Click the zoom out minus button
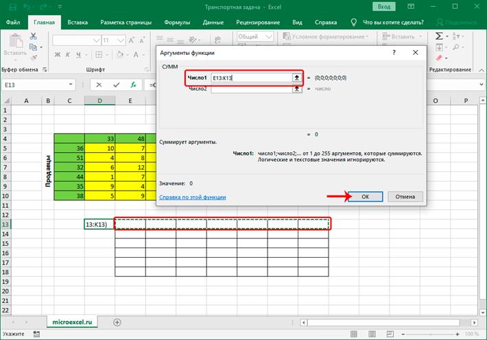 pyautogui.click(x=403, y=334)
